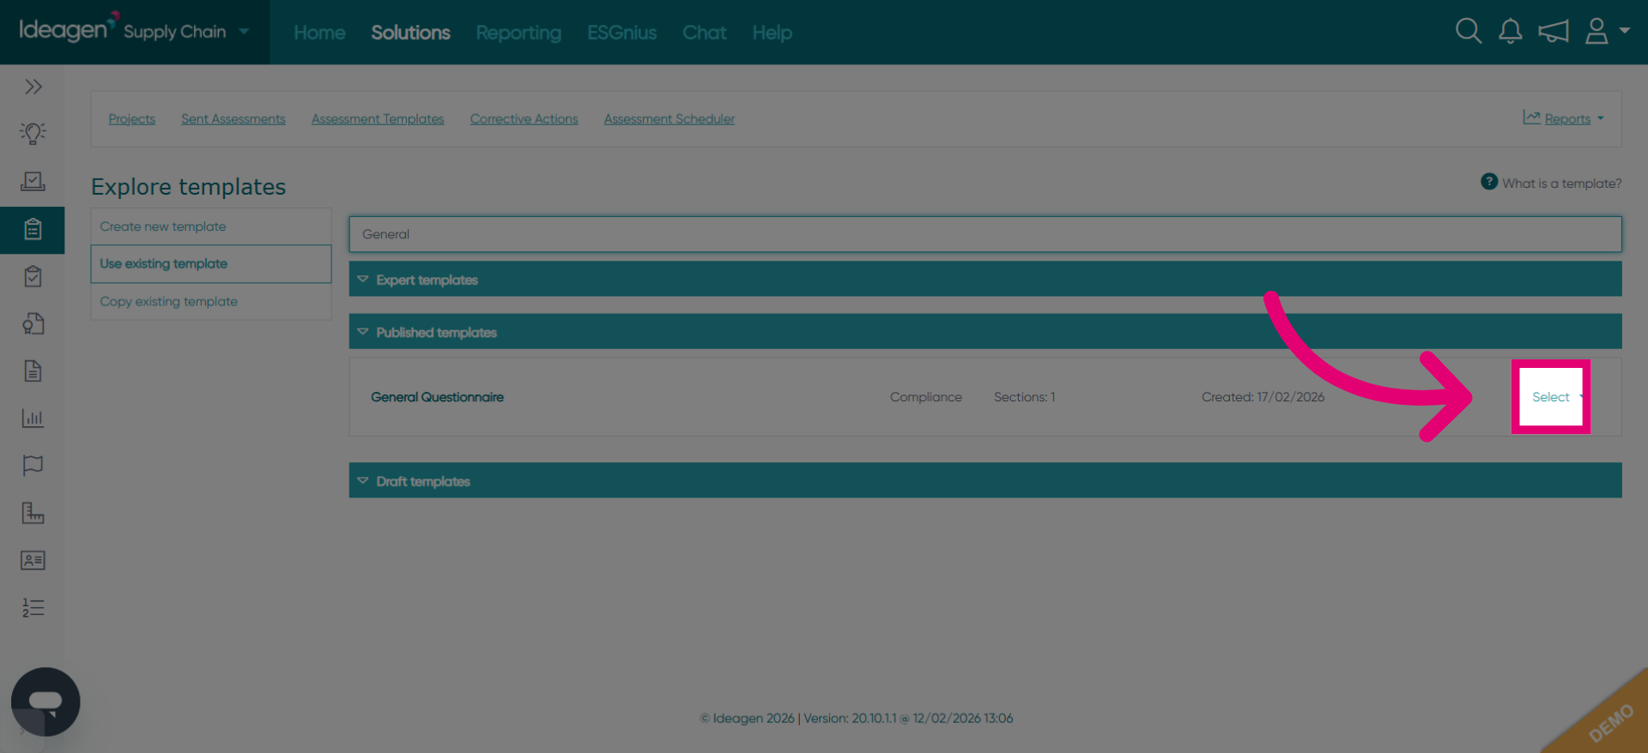Select Copy existing template option
Image resolution: width=1648 pixels, height=753 pixels.
211,302
